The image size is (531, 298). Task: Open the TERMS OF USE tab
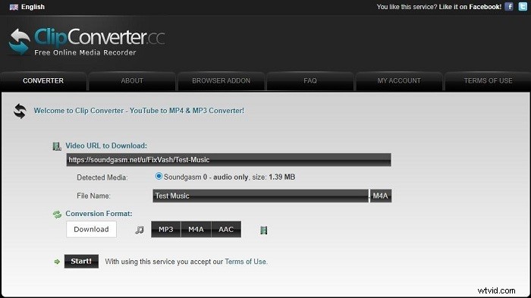pos(488,81)
